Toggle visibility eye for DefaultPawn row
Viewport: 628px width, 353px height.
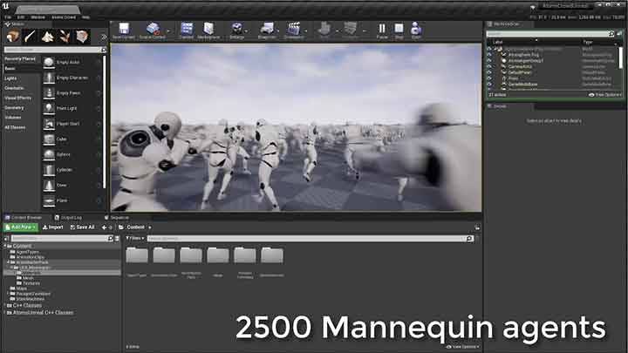click(x=489, y=73)
